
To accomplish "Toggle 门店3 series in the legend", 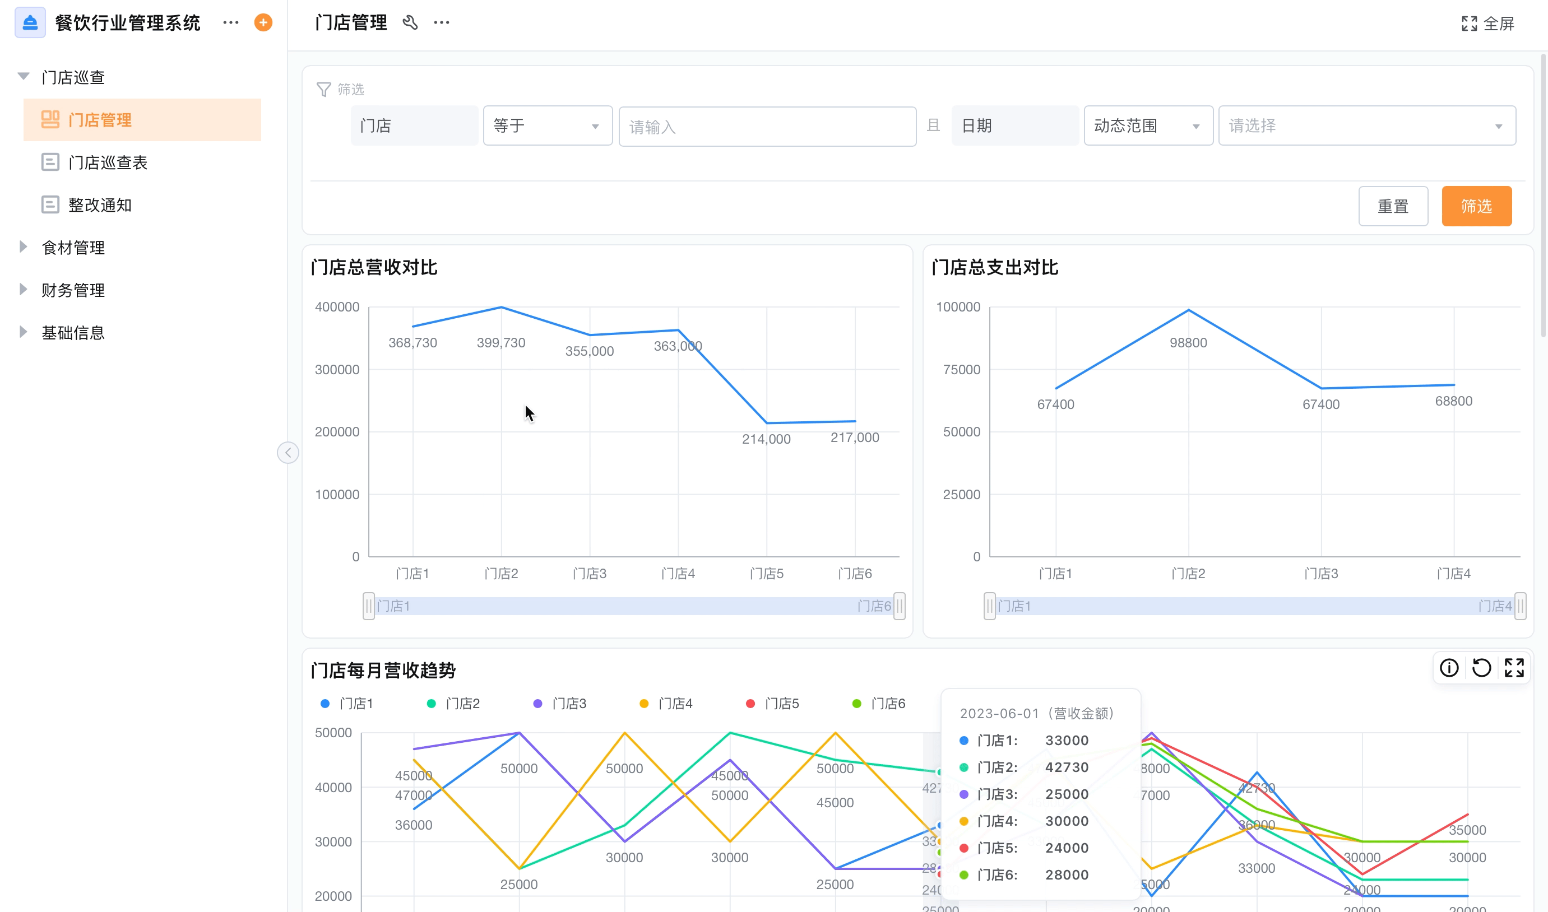I will (x=559, y=704).
